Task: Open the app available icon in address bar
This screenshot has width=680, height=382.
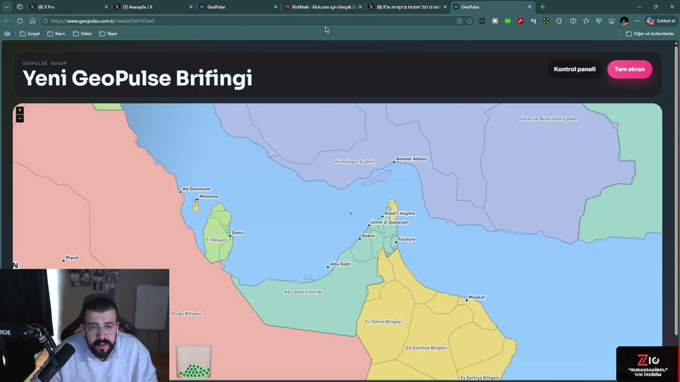Action: click(x=460, y=21)
